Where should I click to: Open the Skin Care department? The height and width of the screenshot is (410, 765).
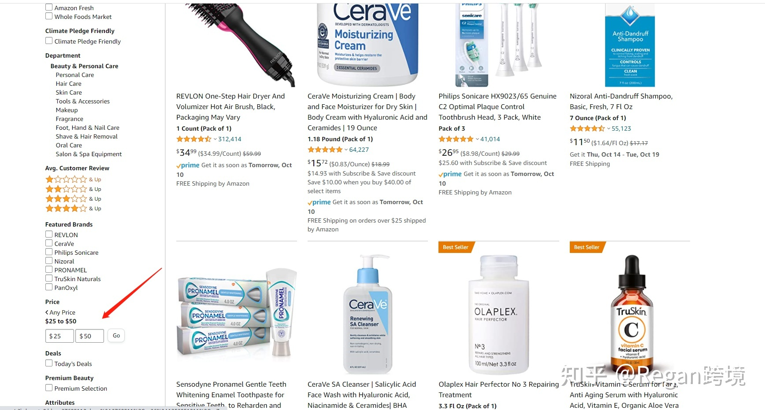tap(69, 92)
